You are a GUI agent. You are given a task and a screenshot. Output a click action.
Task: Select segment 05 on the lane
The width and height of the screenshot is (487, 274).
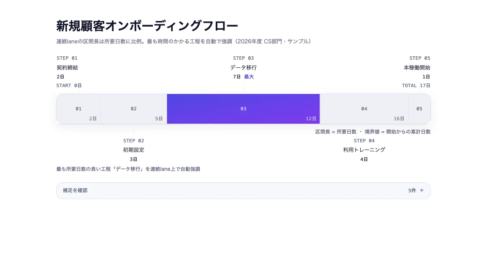tap(419, 109)
